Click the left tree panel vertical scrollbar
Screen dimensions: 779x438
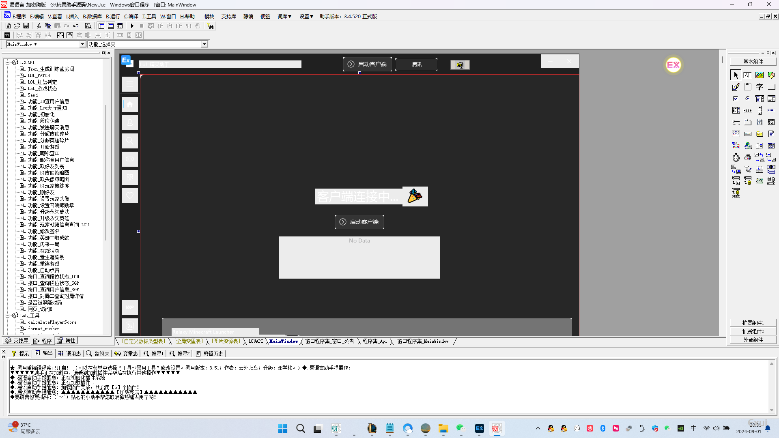click(x=106, y=172)
